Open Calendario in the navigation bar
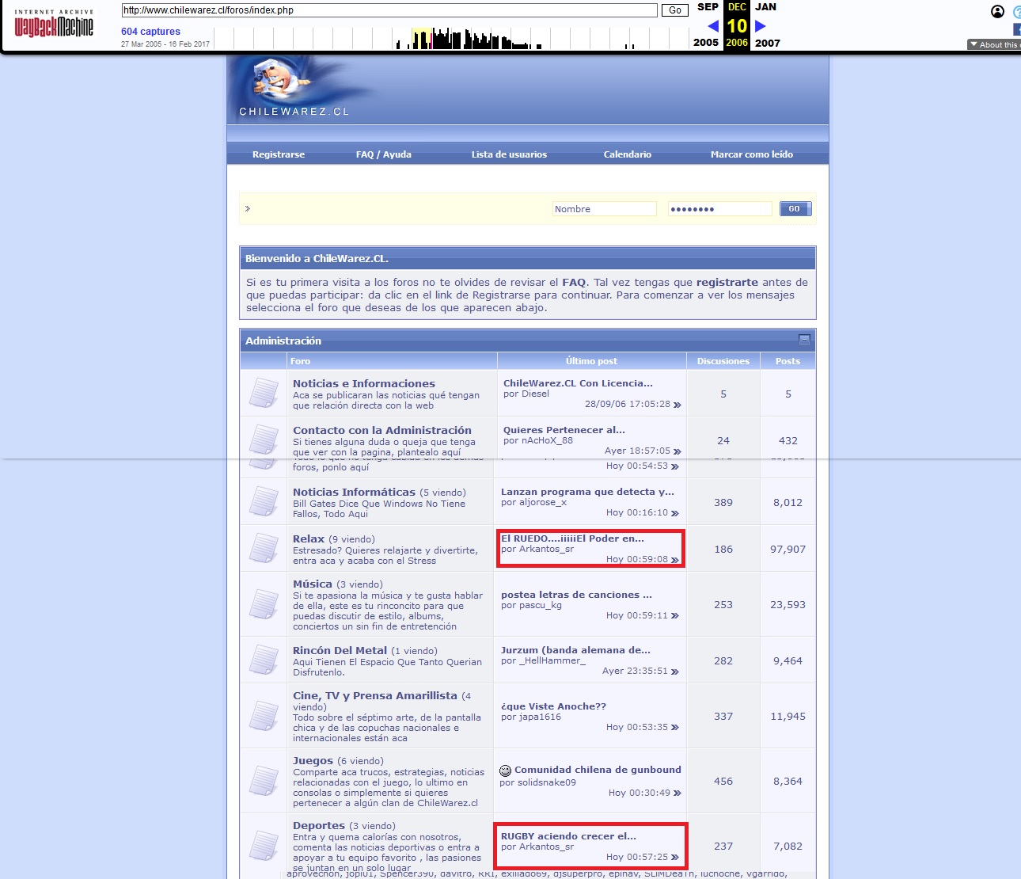The image size is (1021, 879). [x=628, y=154]
